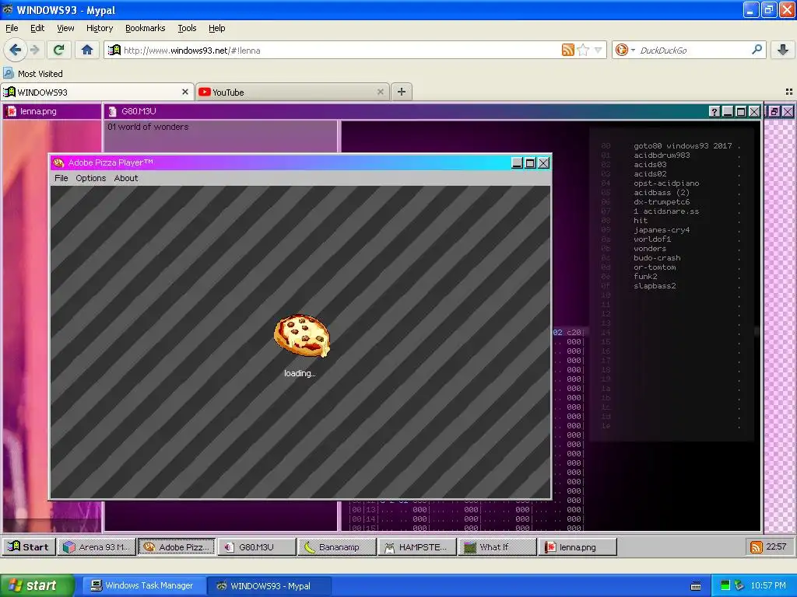797x597 pixels.
Task: Expand the bookmark star dropdown arrow
Action: pyautogui.click(x=599, y=50)
